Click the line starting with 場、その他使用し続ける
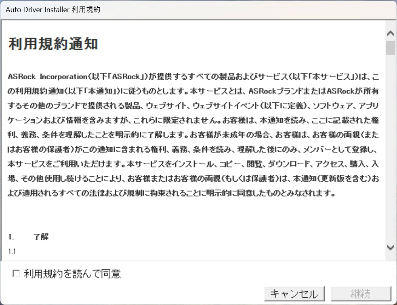This screenshot has height=305, width=397. pyautogui.click(x=193, y=178)
